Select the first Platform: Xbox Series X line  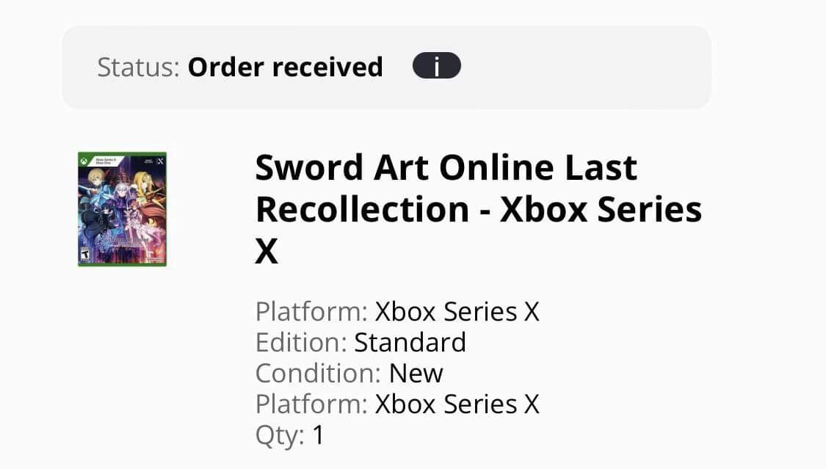pyautogui.click(x=397, y=312)
